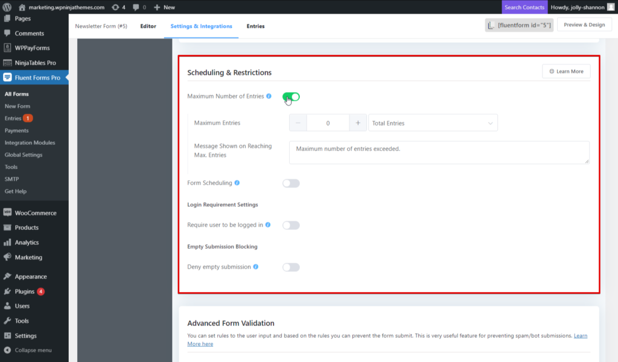Click the Marketing megaphone icon
This screenshot has width=618, height=362.
(x=7, y=257)
